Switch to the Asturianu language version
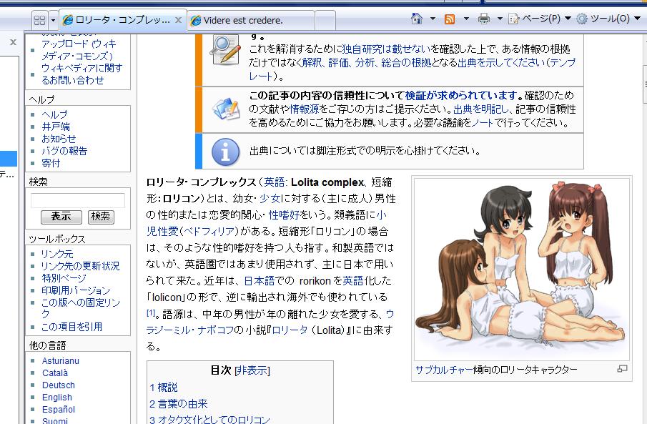This screenshot has width=647, height=424. [x=61, y=361]
